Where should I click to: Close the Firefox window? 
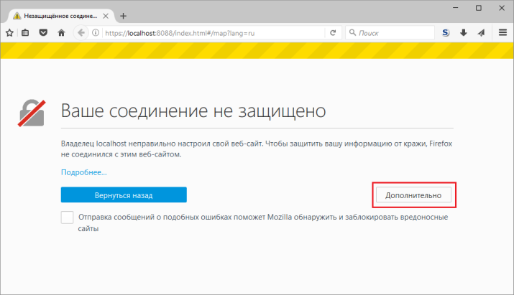pos(502,8)
